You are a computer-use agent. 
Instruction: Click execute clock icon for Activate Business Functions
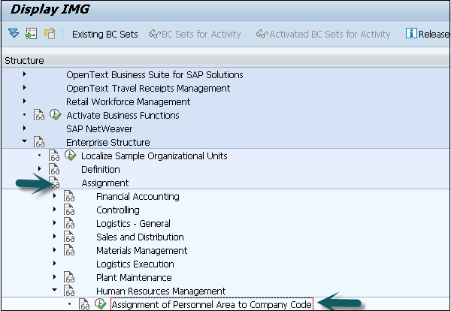pos(55,115)
